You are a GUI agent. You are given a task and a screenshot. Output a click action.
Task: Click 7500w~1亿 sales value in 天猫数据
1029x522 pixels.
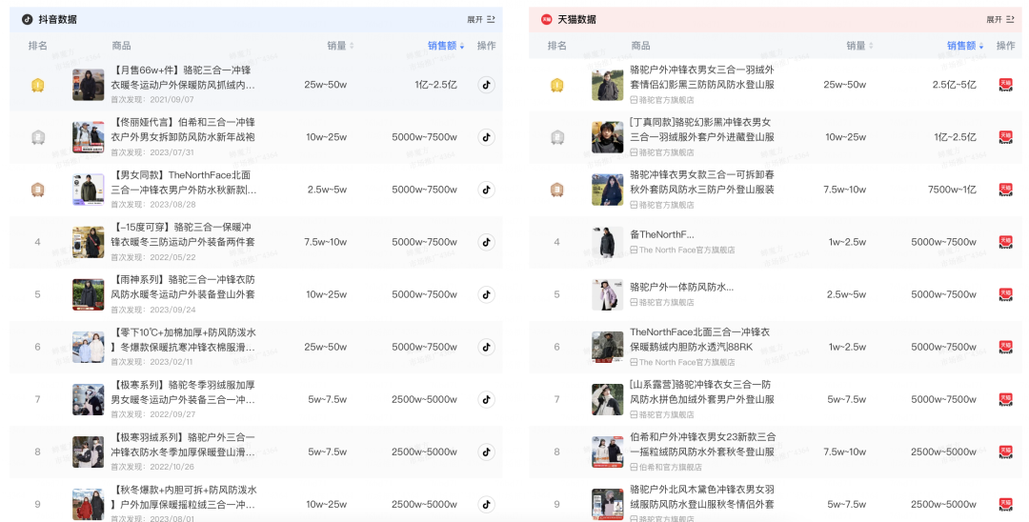pos(952,190)
